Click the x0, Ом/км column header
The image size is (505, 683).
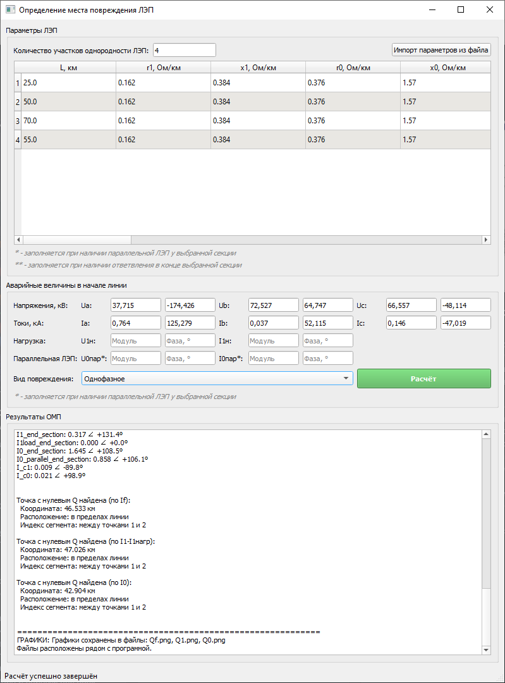tap(446, 68)
